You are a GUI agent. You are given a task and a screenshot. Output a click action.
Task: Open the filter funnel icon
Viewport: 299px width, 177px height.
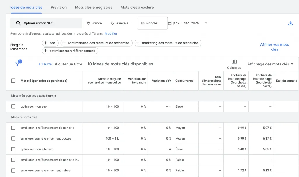pos(18,64)
